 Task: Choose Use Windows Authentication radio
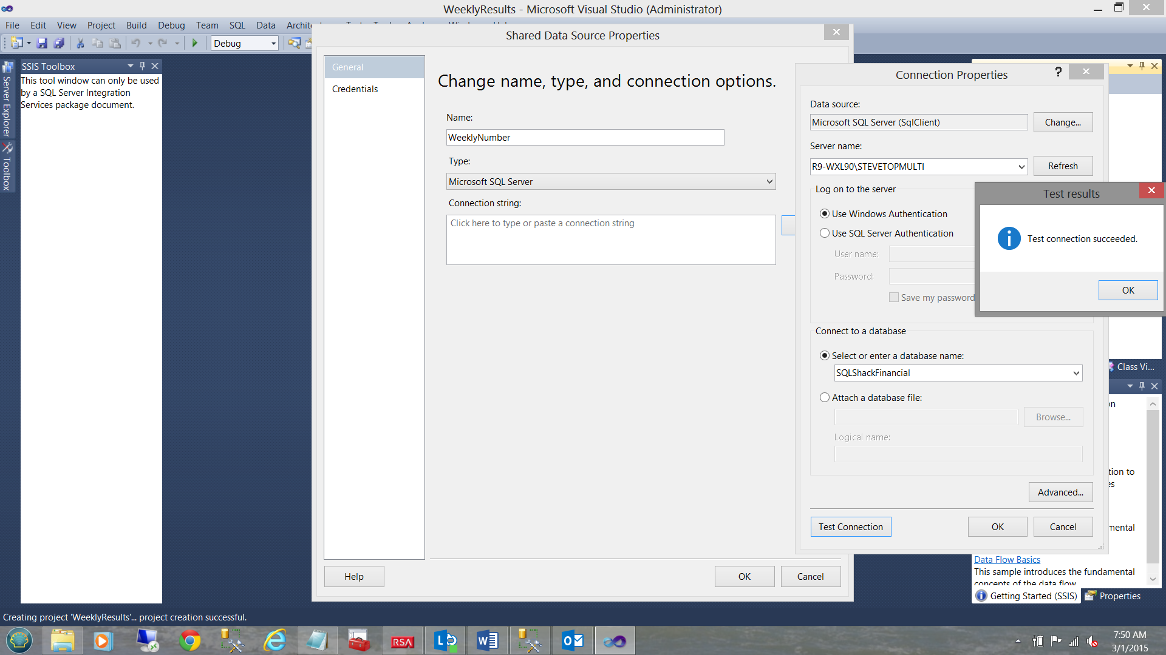(x=825, y=213)
